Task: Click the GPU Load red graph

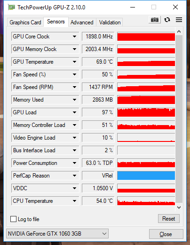Action: (146, 112)
